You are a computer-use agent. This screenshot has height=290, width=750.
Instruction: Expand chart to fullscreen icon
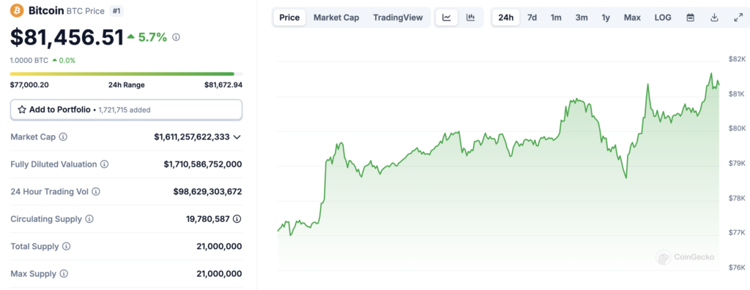[738, 18]
